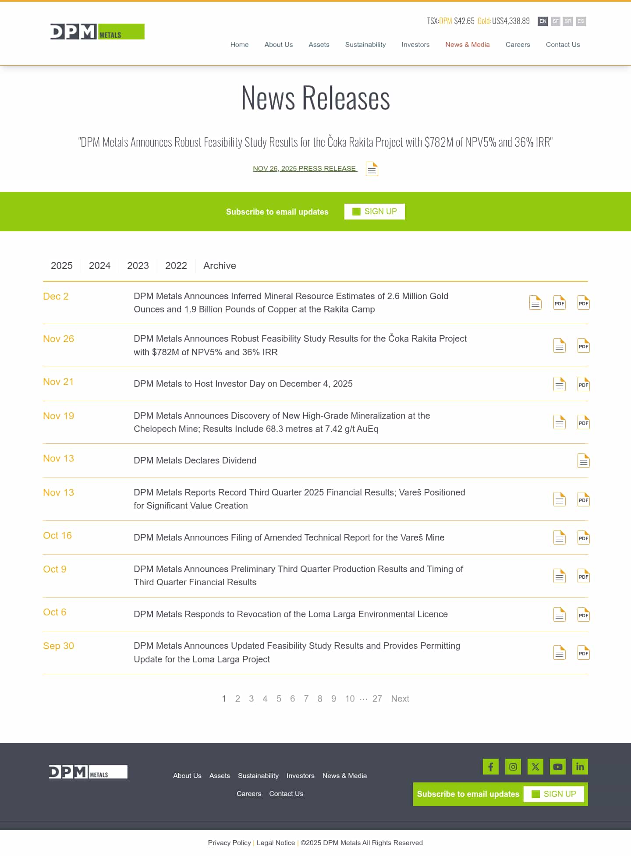Download PDF for Nov 21 Investor Day release
The height and width of the screenshot is (856, 631).
pyautogui.click(x=584, y=384)
